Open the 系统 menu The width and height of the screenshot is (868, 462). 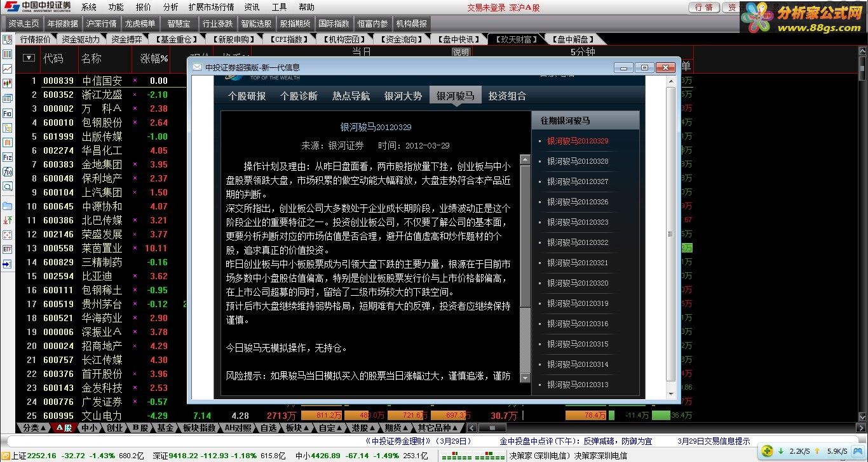pyautogui.click(x=89, y=7)
